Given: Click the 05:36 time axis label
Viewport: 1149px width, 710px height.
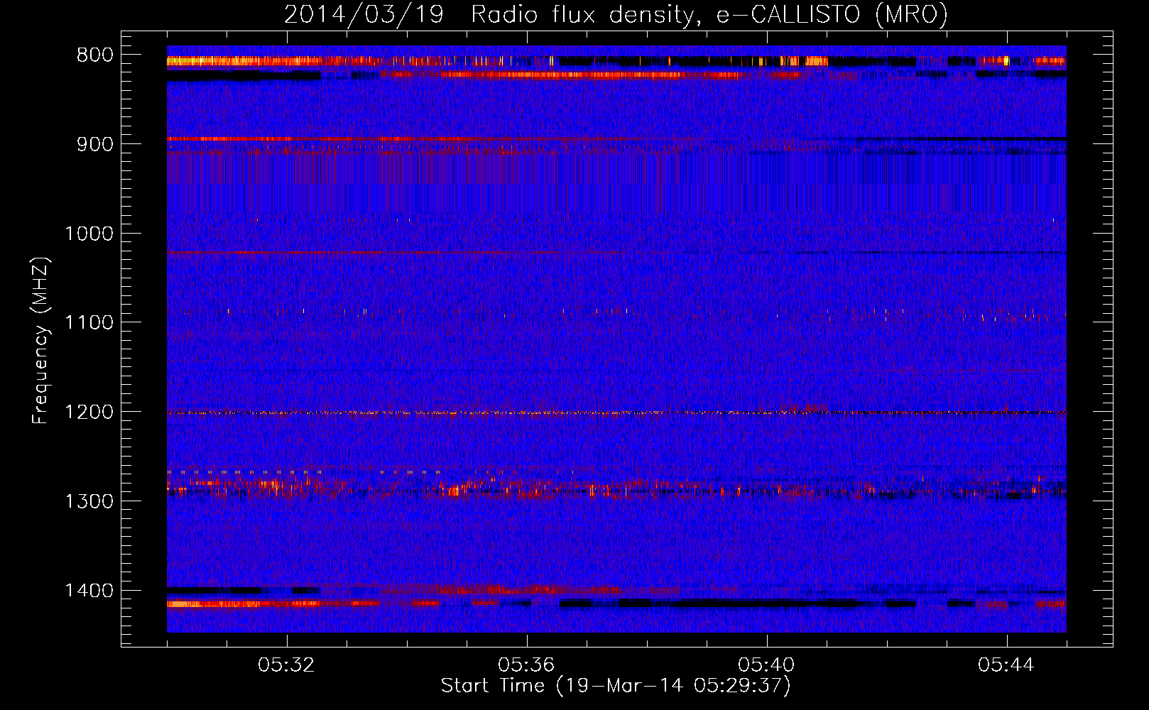Looking at the screenshot, I should pyautogui.click(x=526, y=665).
